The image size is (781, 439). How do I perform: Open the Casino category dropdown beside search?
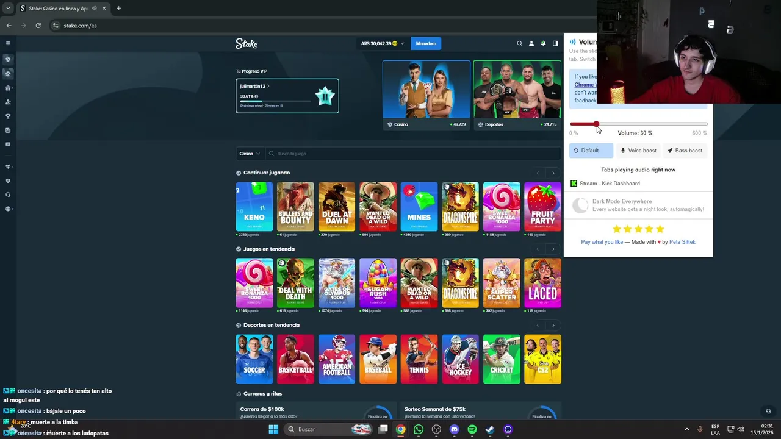point(250,154)
